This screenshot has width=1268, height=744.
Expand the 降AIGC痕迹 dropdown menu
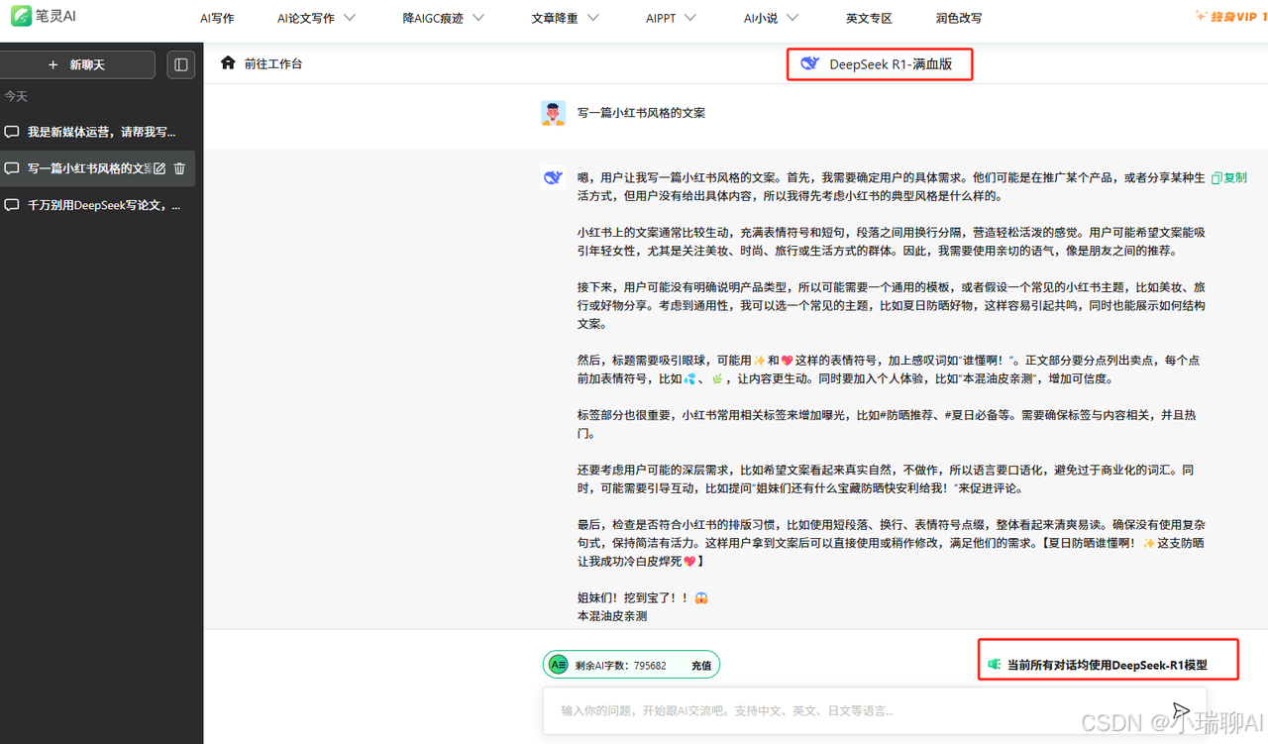point(444,18)
